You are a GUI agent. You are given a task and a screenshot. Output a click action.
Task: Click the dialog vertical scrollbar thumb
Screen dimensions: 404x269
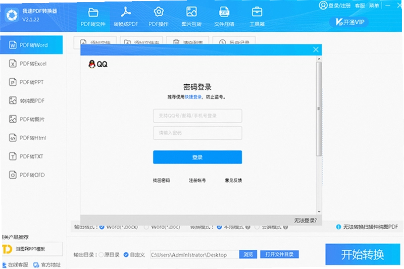click(319, 109)
